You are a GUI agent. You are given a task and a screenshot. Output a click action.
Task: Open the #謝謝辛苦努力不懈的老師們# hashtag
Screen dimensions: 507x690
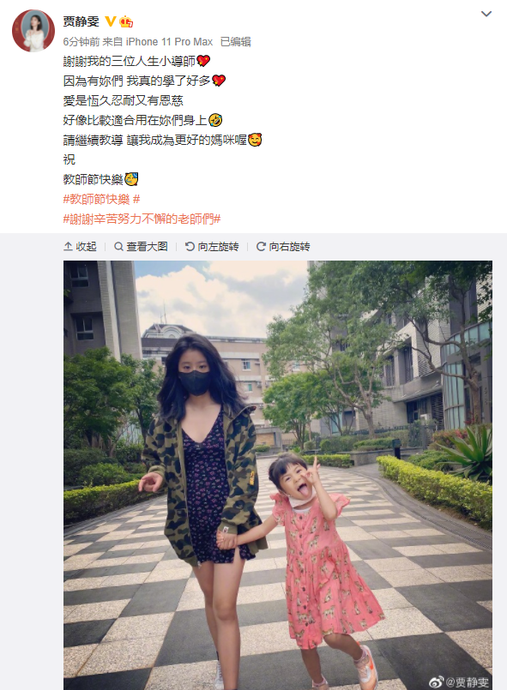point(142,219)
